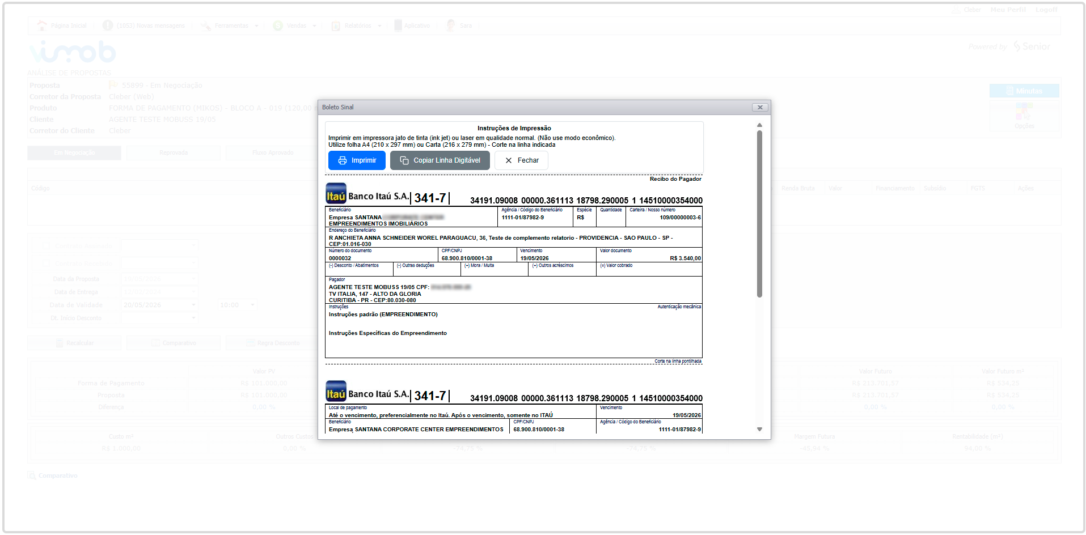The height and width of the screenshot is (535, 1086).
Task: Click the vimob logo
Action: [73, 52]
